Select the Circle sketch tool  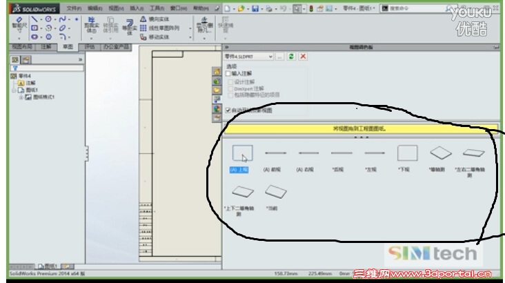coord(48,19)
